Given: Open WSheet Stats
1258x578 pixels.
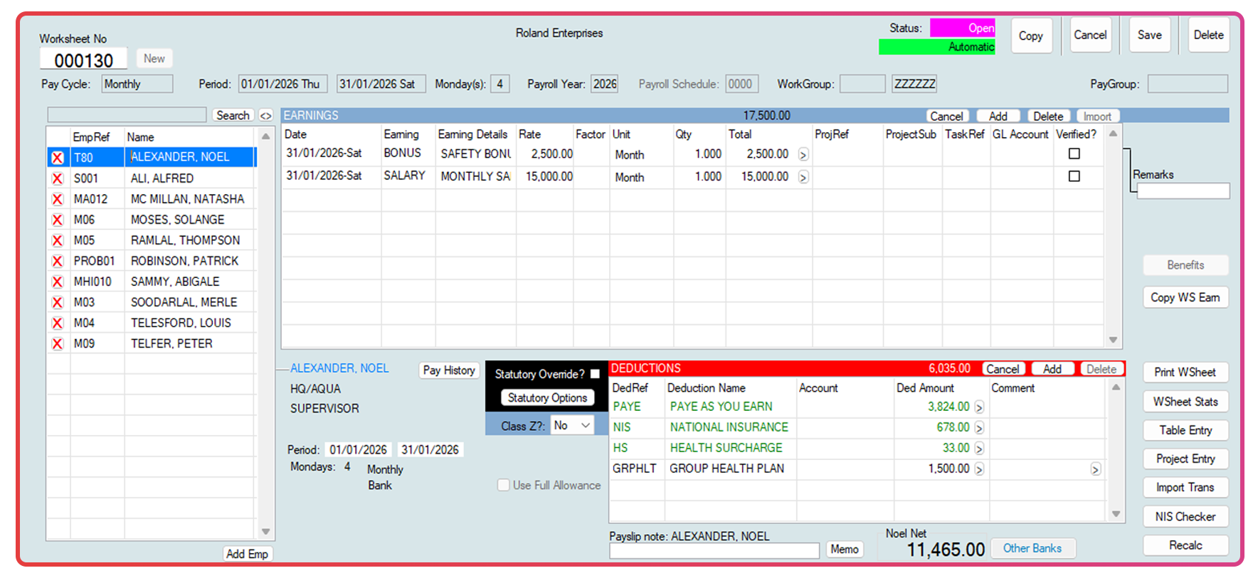Looking at the screenshot, I should pyautogui.click(x=1185, y=401).
